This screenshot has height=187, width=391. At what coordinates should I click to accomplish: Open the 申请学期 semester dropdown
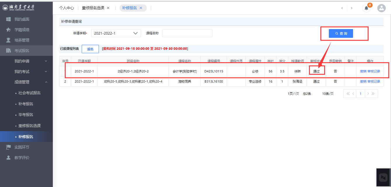(116, 33)
